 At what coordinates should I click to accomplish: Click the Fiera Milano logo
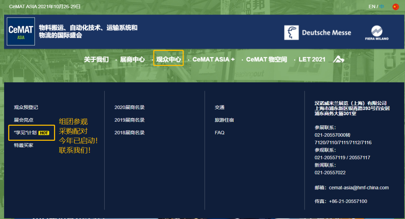click(x=376, y=33)
